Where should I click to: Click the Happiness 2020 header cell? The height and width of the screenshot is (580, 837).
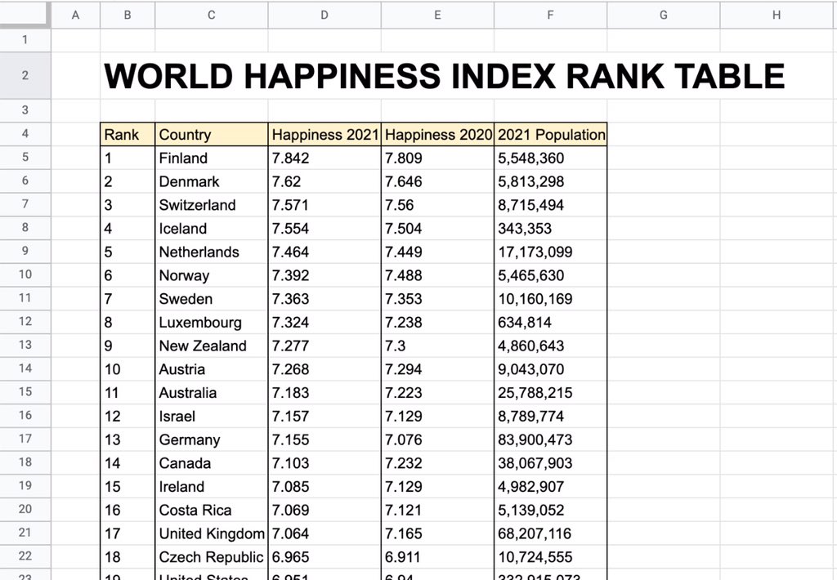(438, 135)
